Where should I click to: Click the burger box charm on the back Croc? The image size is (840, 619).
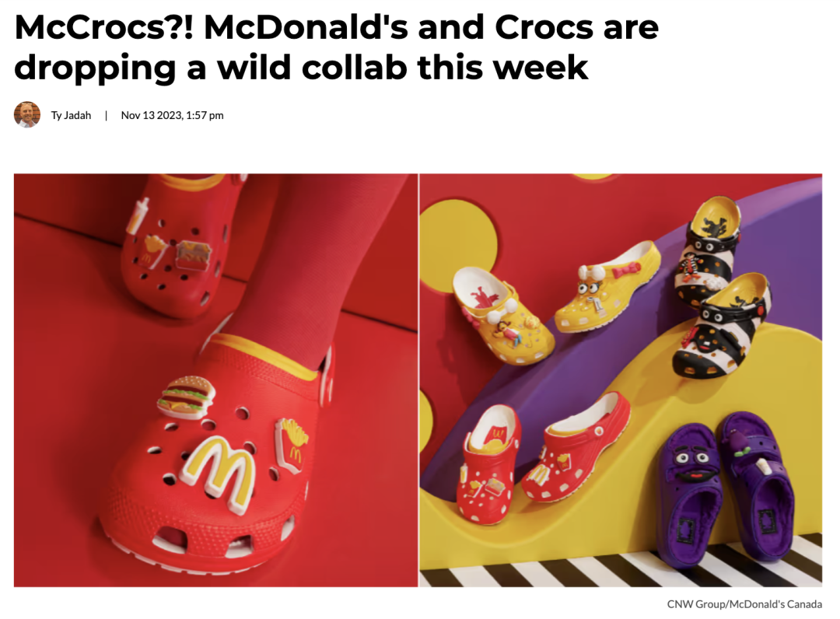click(x=192, y=254)
